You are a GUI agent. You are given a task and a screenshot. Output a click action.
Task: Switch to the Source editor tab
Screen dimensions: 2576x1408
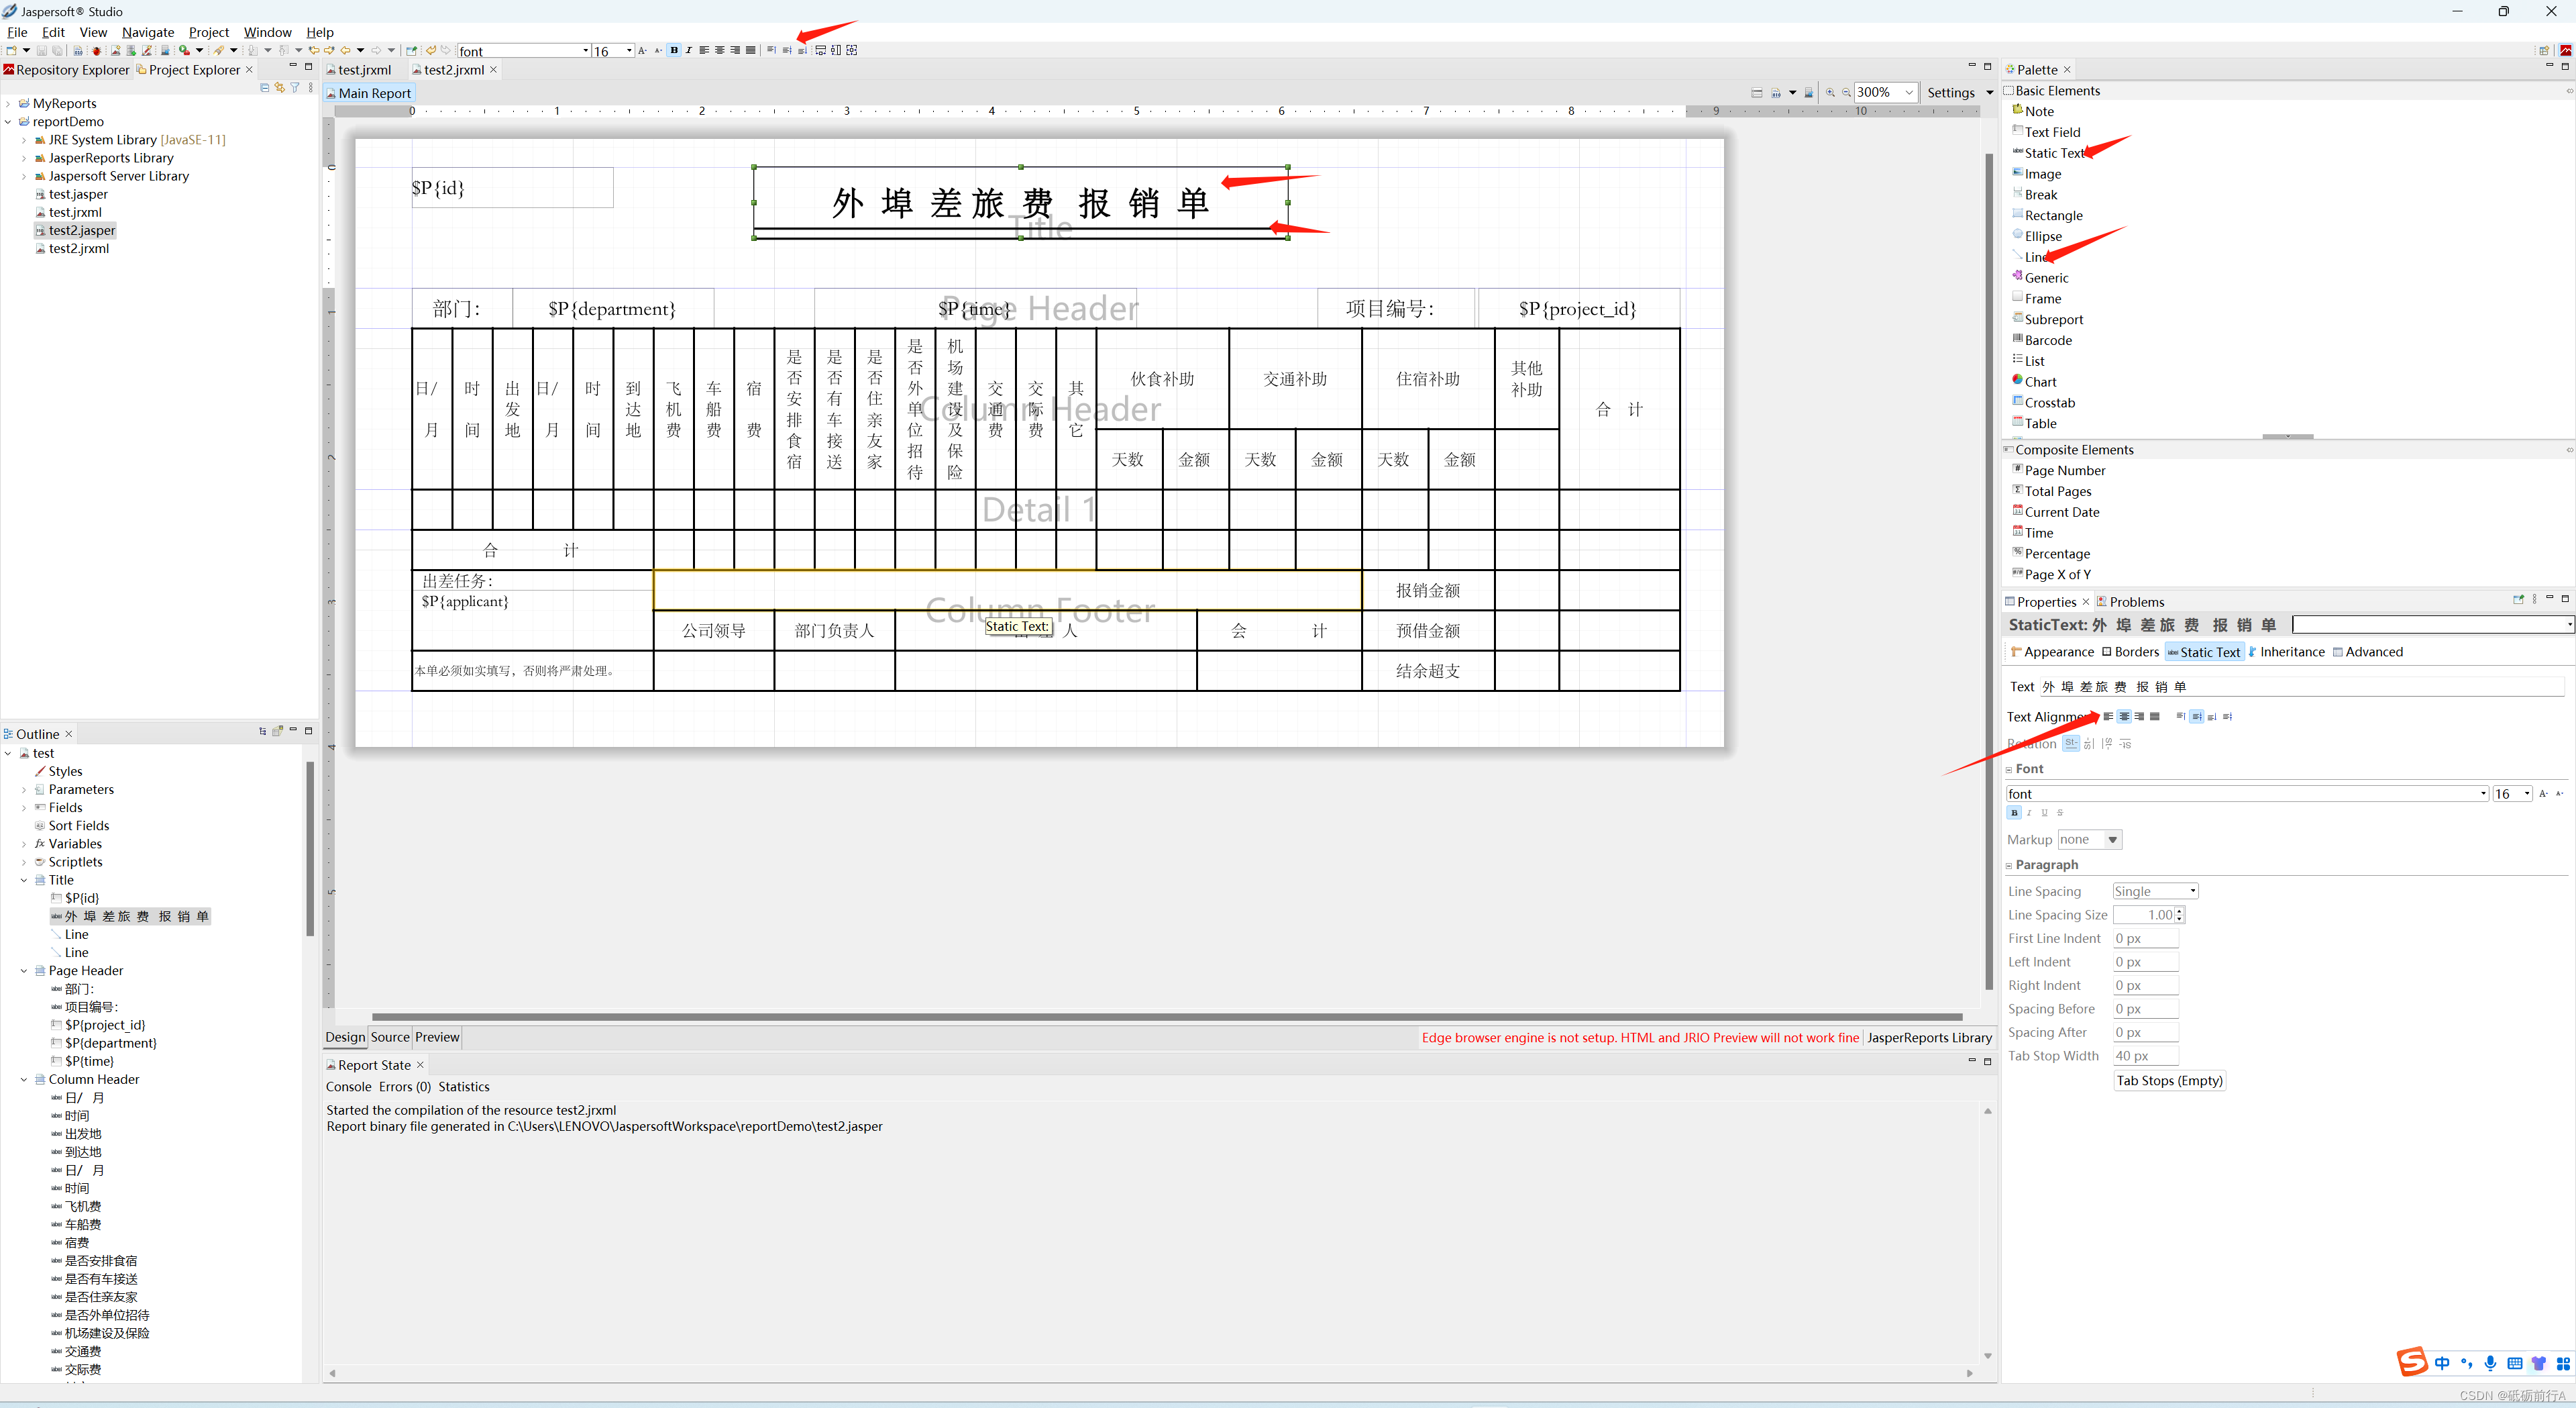[390, 1037]
